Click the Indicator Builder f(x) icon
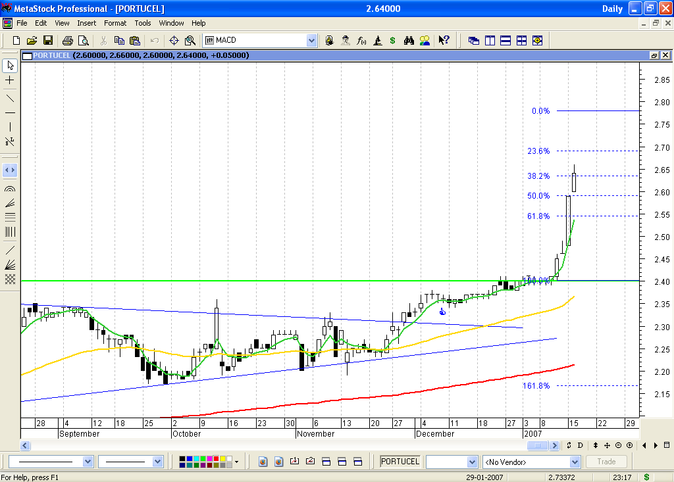Screen dimensions: 674x482 [361, 40]
